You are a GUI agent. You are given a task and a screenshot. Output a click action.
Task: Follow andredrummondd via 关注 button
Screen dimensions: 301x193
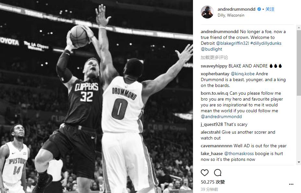click(x=270, y=9)
